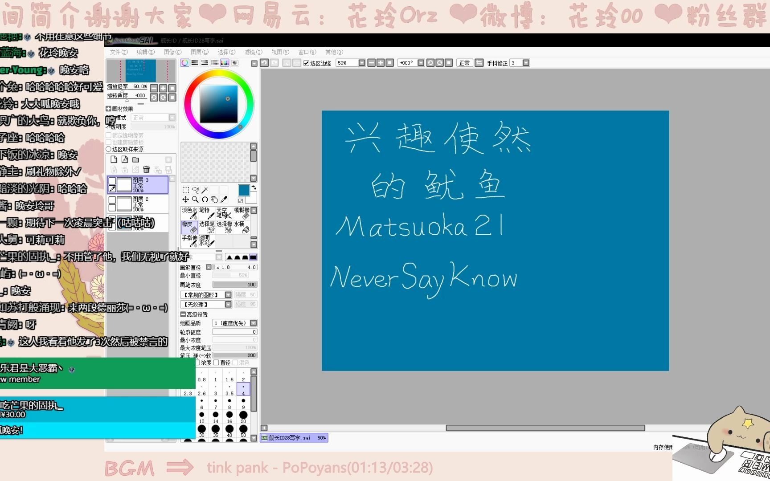This screenshot has height=481, width=770.
Task: Delete layer with trash icon
Action: click(146, 169)
